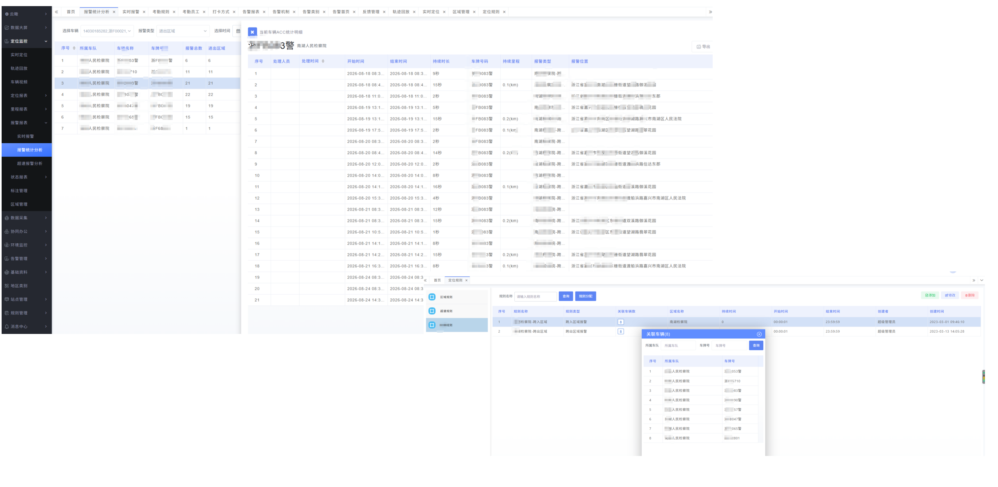Expand the 数据采集 sidebar section
Image resolution: width=998 pixels, height=487 pixels.
[26, 218]
